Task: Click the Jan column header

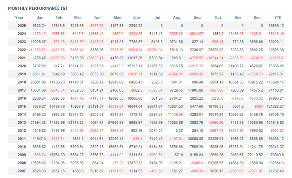Action: click(x=40, y=17)
